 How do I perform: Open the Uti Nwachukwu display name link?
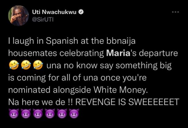(x=54, y=12)
